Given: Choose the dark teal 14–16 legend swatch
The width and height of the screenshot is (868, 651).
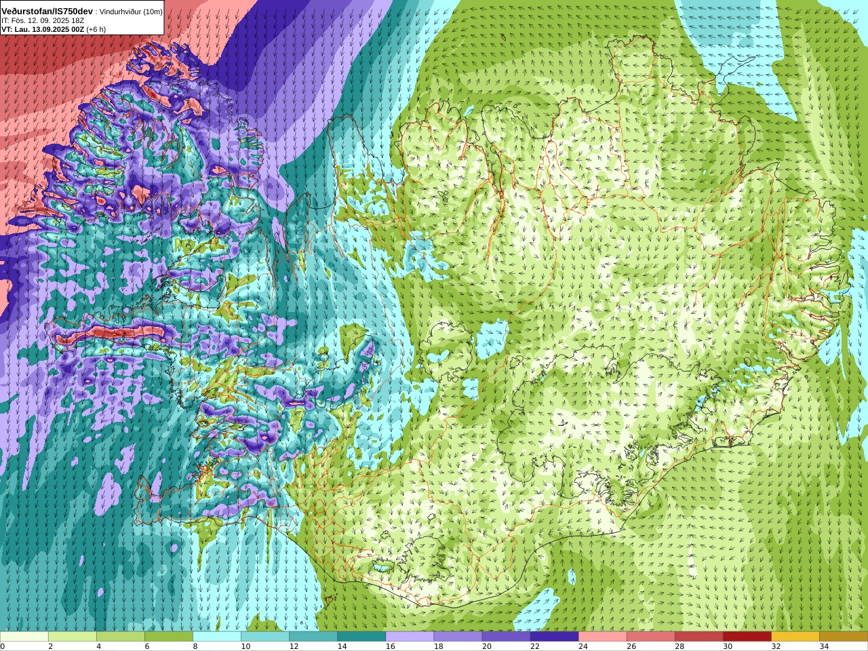Looking at the screenshot, I should point(361,637).
